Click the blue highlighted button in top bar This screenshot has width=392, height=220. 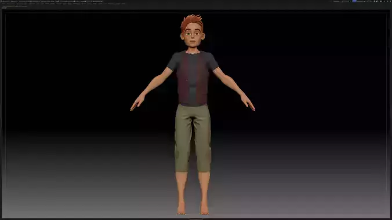354,1
